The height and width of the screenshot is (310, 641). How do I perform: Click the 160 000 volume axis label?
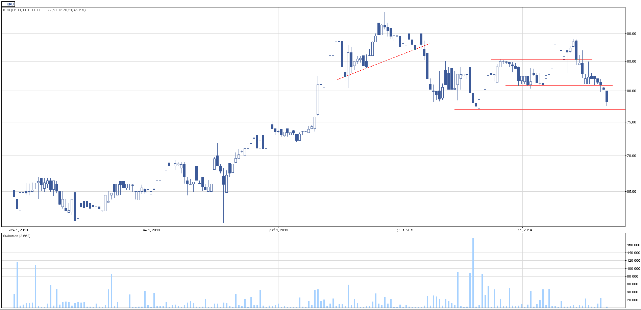click(x=634, y=245)
